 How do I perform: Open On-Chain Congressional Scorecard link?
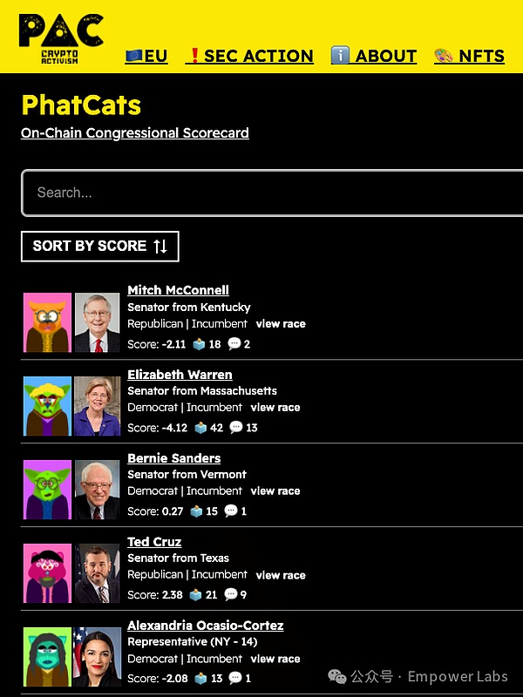pos(135,133)
